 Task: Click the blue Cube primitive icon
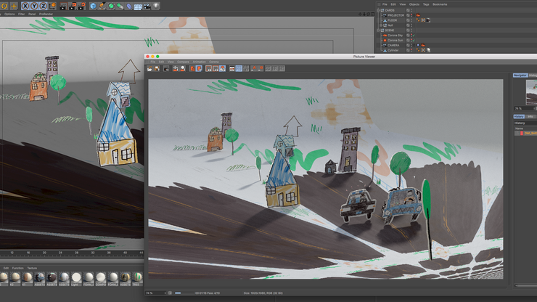(x=93, y=6)
